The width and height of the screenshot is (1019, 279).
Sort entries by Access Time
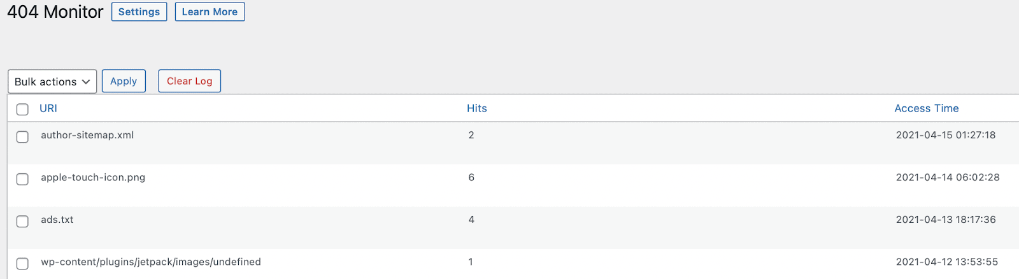pyautogui.click(x=927, y=108)
